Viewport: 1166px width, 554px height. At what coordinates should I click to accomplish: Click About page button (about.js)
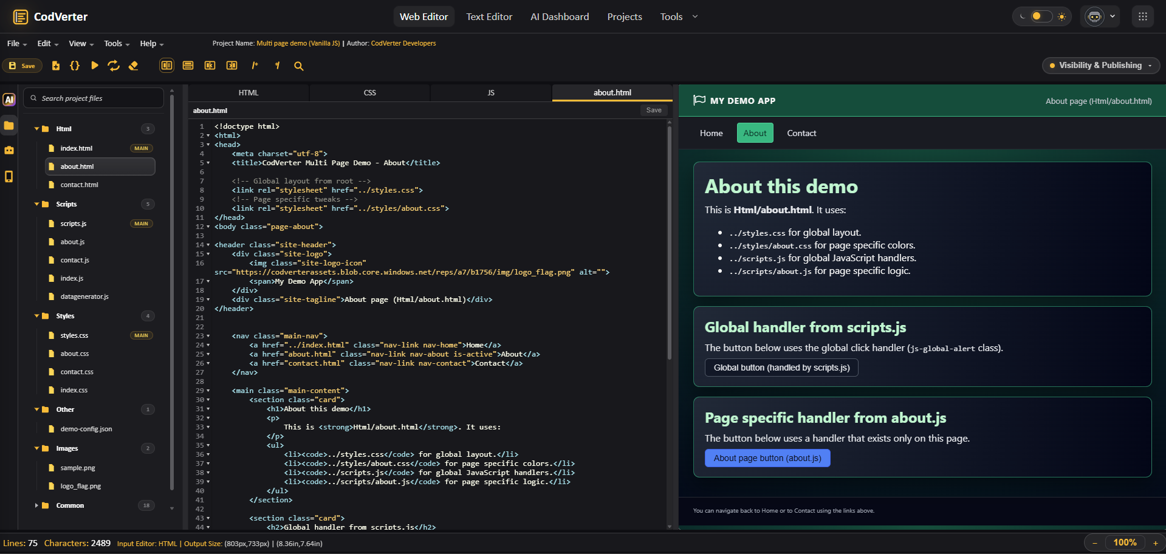(x=767, y=458)
